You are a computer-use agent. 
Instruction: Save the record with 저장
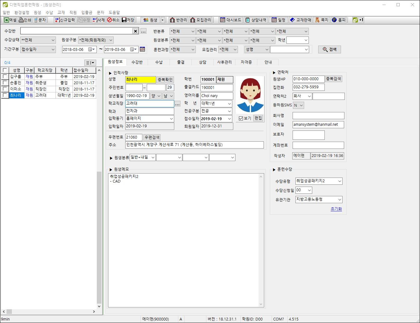(x=128, y=20)
